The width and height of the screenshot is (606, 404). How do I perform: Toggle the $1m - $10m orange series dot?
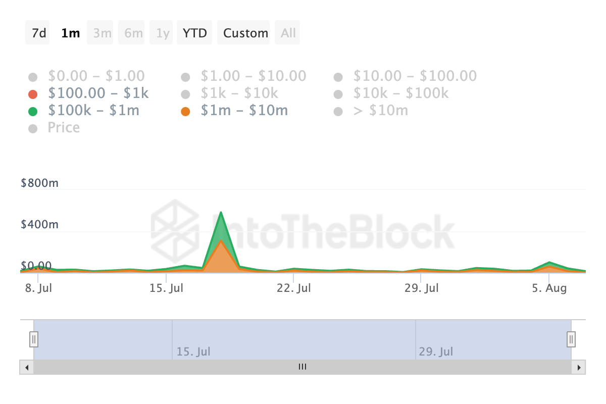tap(185, 111)
